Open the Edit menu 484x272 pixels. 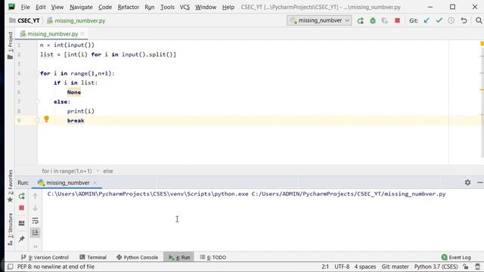point(40,7)
